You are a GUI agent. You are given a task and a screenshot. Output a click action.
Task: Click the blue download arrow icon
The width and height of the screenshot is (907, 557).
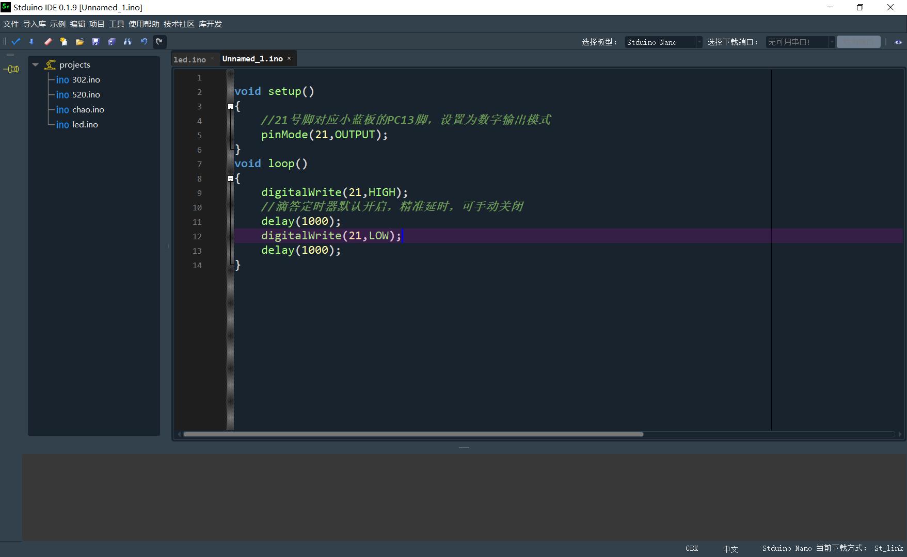tap(31, 42)
